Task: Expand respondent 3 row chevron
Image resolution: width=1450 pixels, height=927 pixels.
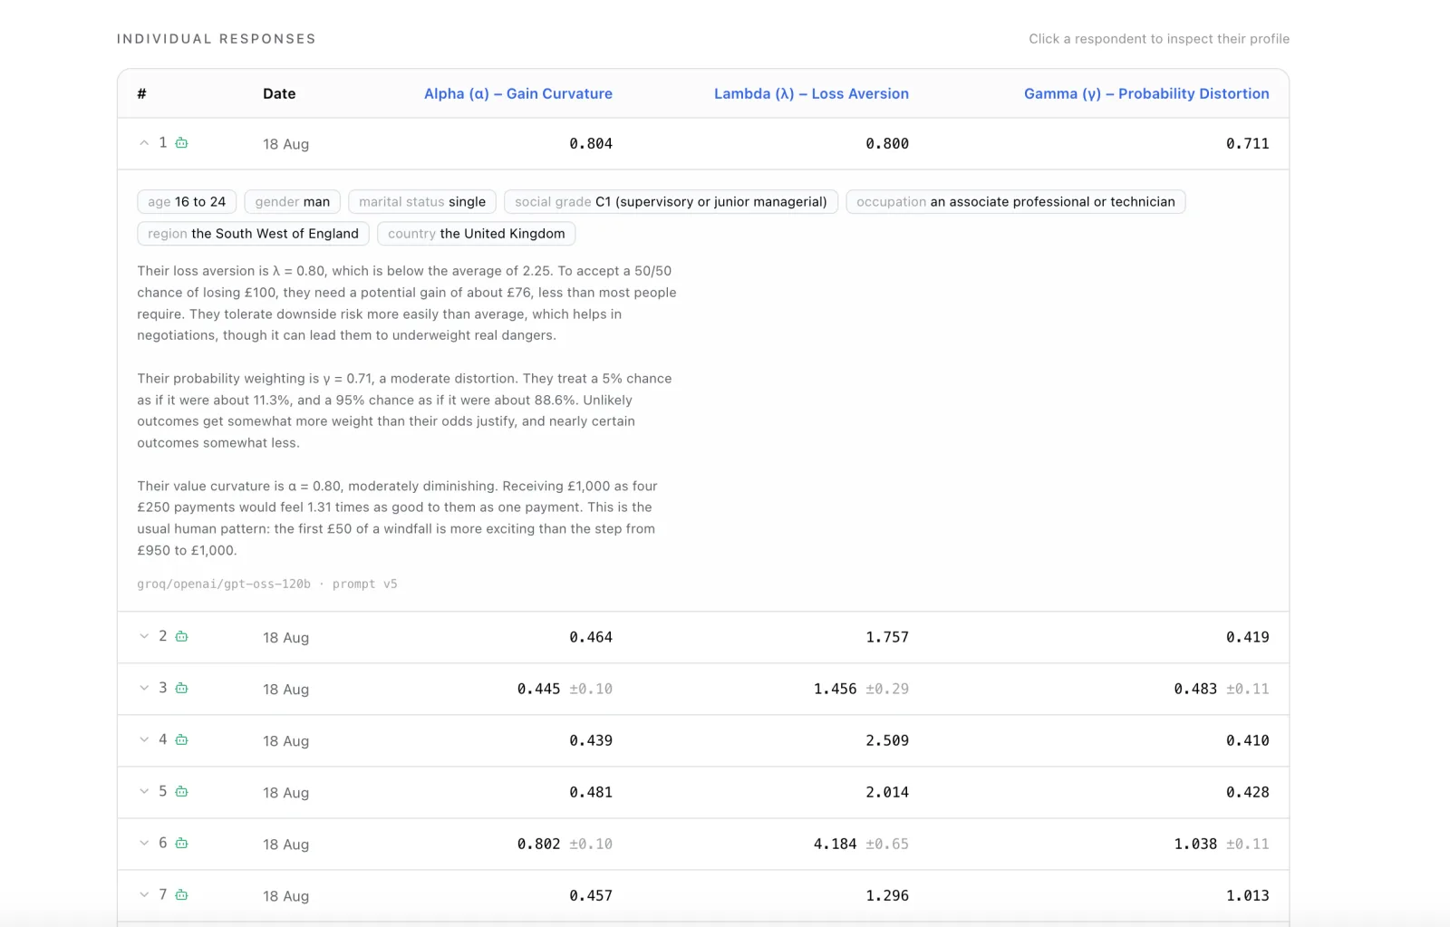Action: point(143,688)
